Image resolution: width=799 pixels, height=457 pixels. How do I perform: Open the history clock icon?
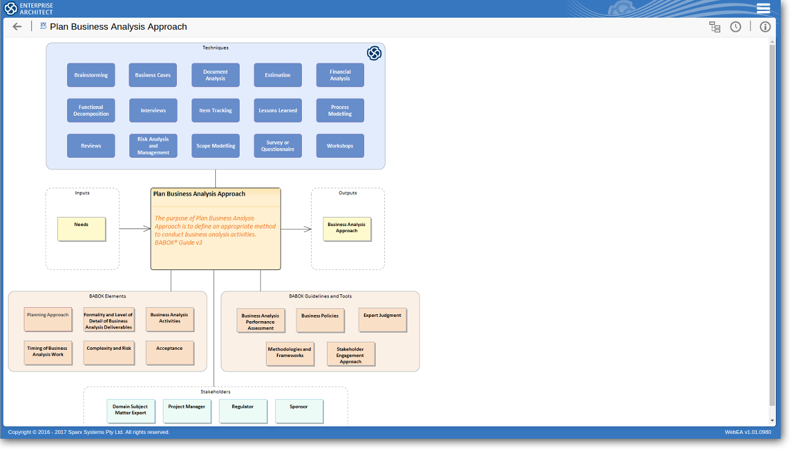click(736, 27)
